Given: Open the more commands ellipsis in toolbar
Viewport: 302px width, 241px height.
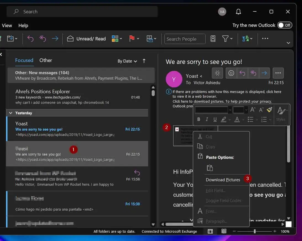Looking at the screenshot, I should click(265, 38).
